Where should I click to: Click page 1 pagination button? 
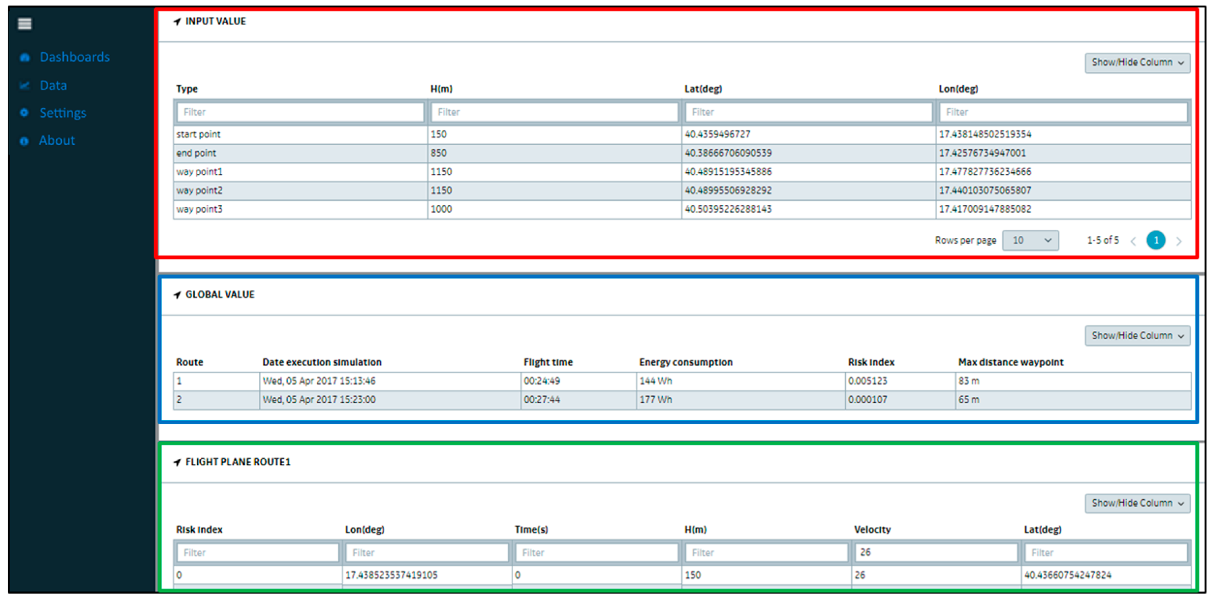click(1156, 240)
